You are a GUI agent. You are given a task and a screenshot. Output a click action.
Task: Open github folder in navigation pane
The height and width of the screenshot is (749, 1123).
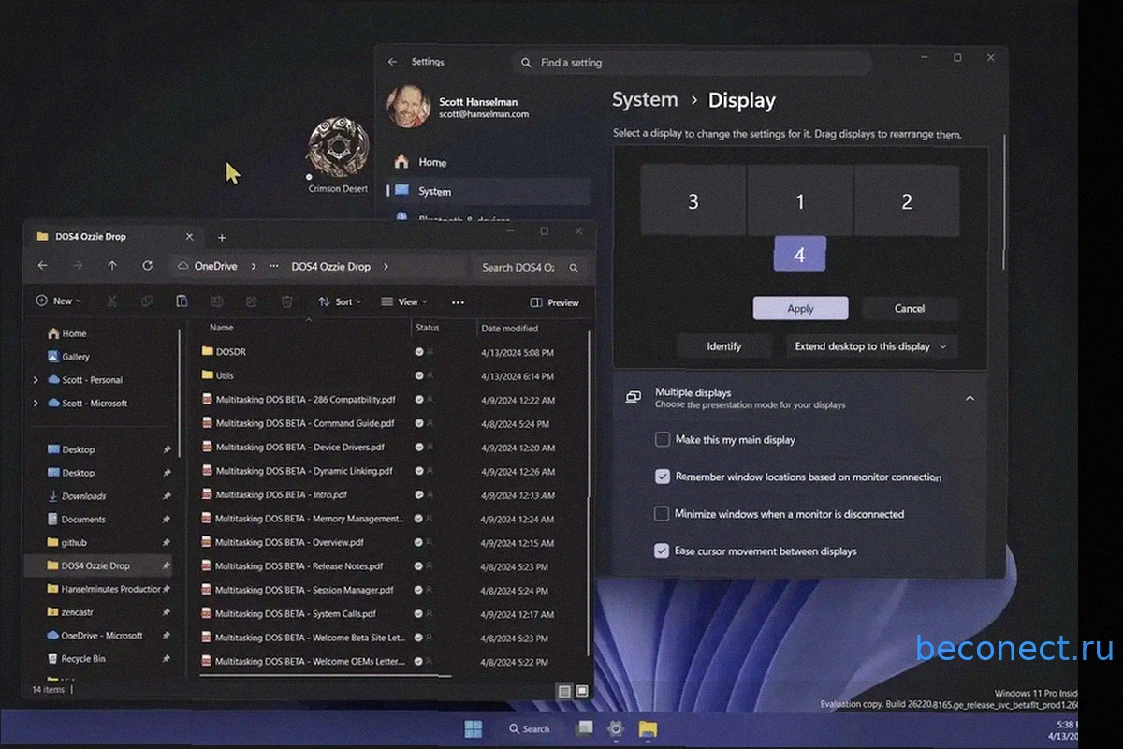[74, 543]
